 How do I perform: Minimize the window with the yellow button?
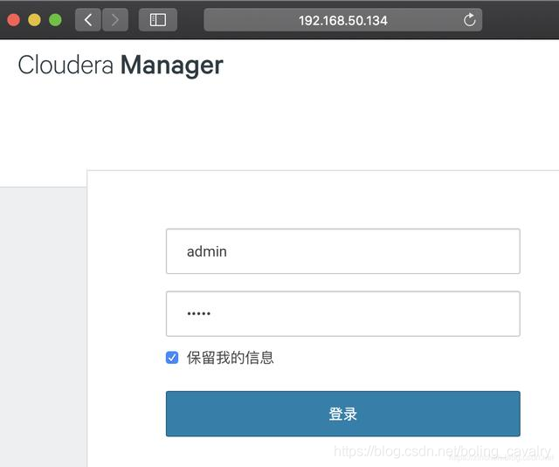click(x=35, y=20)
